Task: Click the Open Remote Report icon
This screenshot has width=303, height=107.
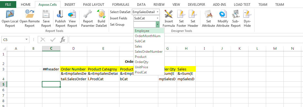Action: pos(29,14)
